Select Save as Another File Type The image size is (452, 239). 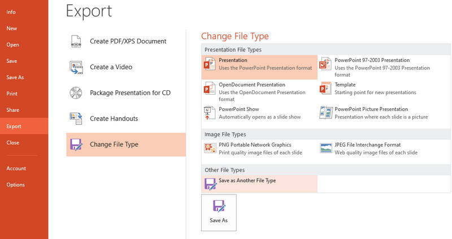(259, 184)
